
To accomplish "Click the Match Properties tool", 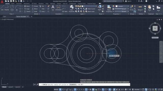I will 109,9.
